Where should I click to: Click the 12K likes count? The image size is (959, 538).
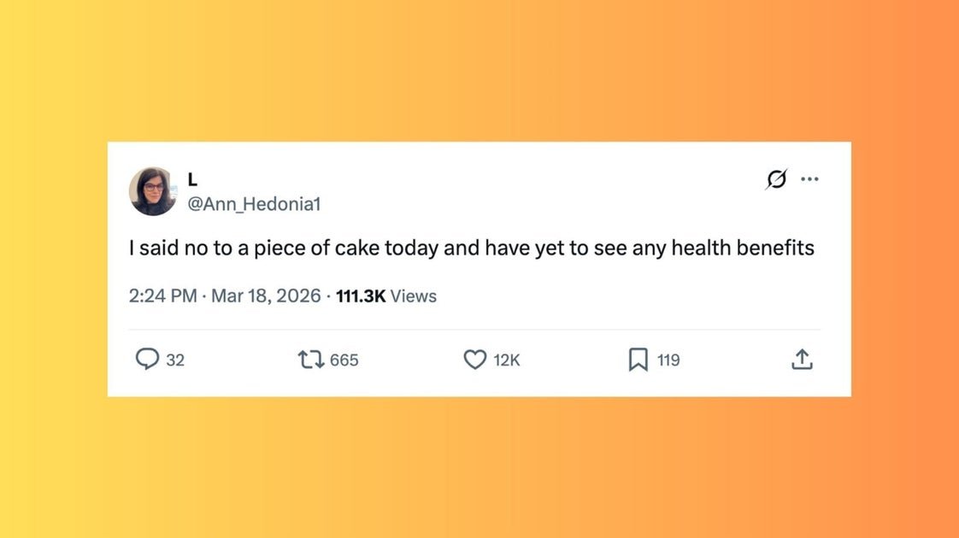coord(507,360)
